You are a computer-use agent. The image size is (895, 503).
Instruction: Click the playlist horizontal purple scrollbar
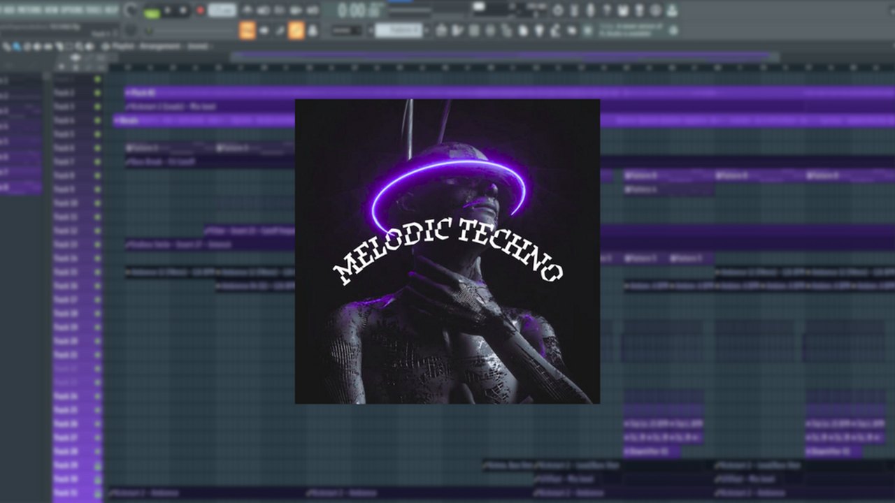coord(505,56)
